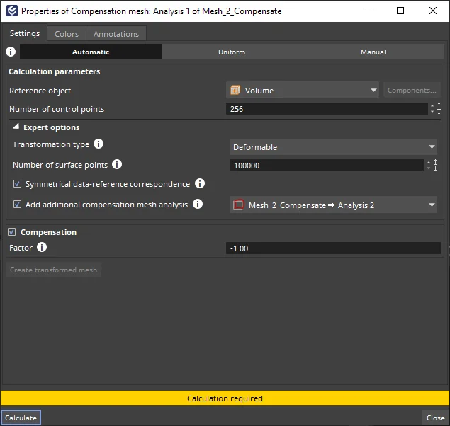Image resolution: width=450 pixels, height=426 pixels.
Task: Click the application logo in the title bar
Action: [x=12, y=11]
